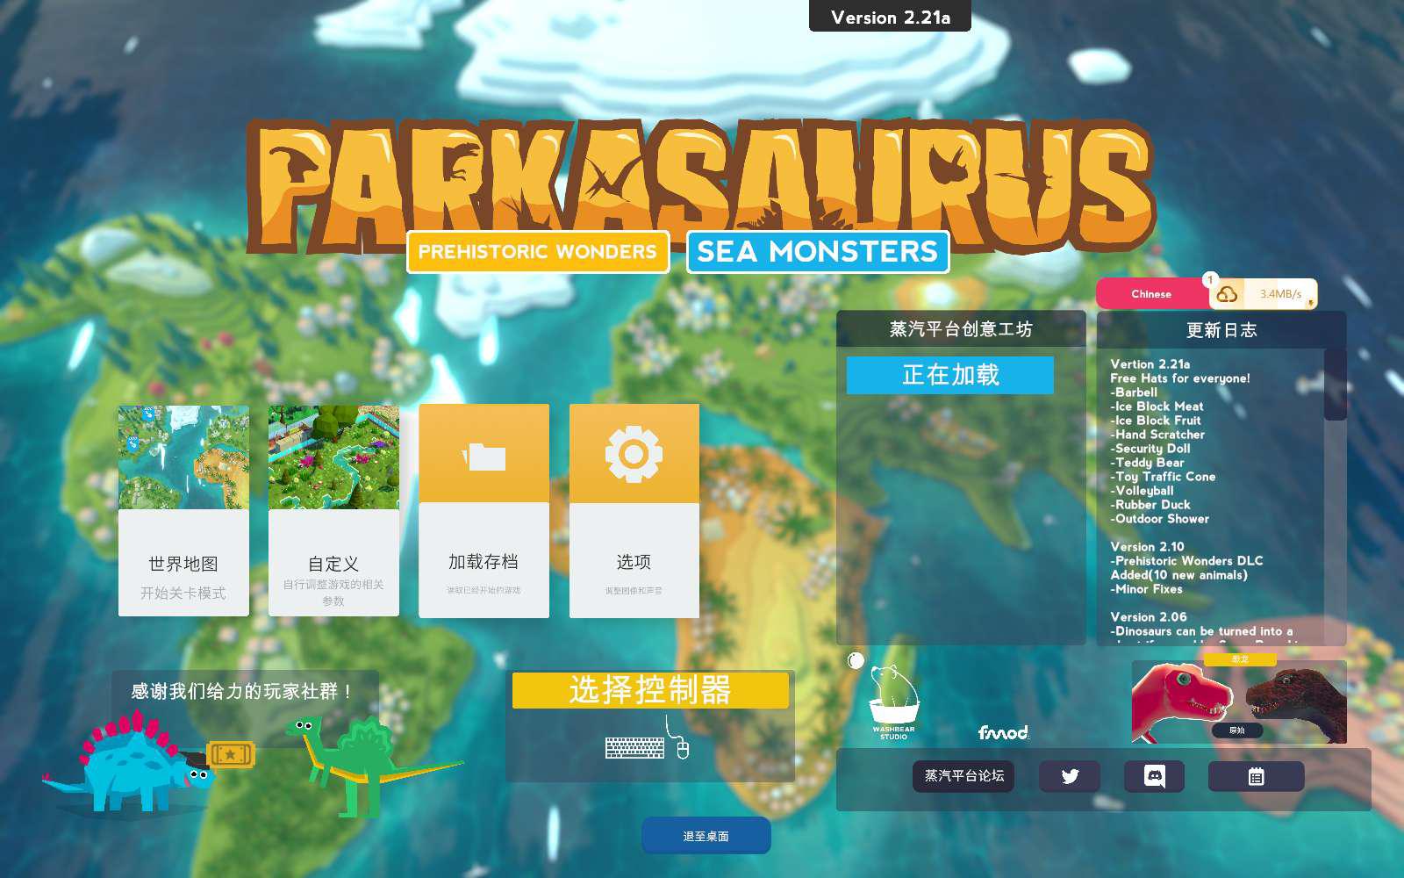The image size is (1404, 878).
Task: Click the 选项 label text
Action: click(634, 562)
